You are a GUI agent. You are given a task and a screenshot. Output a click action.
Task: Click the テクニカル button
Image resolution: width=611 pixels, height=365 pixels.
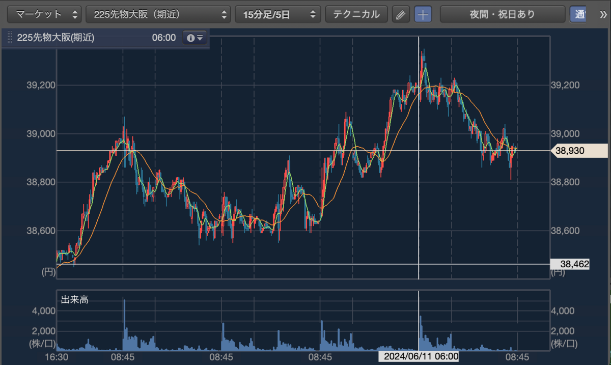tap(356, 14)
